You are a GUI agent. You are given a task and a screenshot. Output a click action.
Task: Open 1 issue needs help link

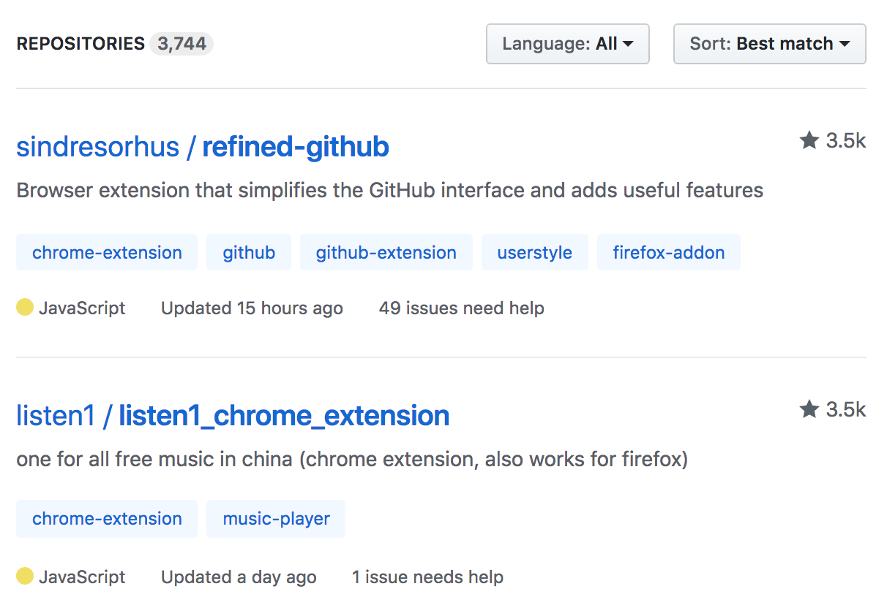tap(427, 577)
